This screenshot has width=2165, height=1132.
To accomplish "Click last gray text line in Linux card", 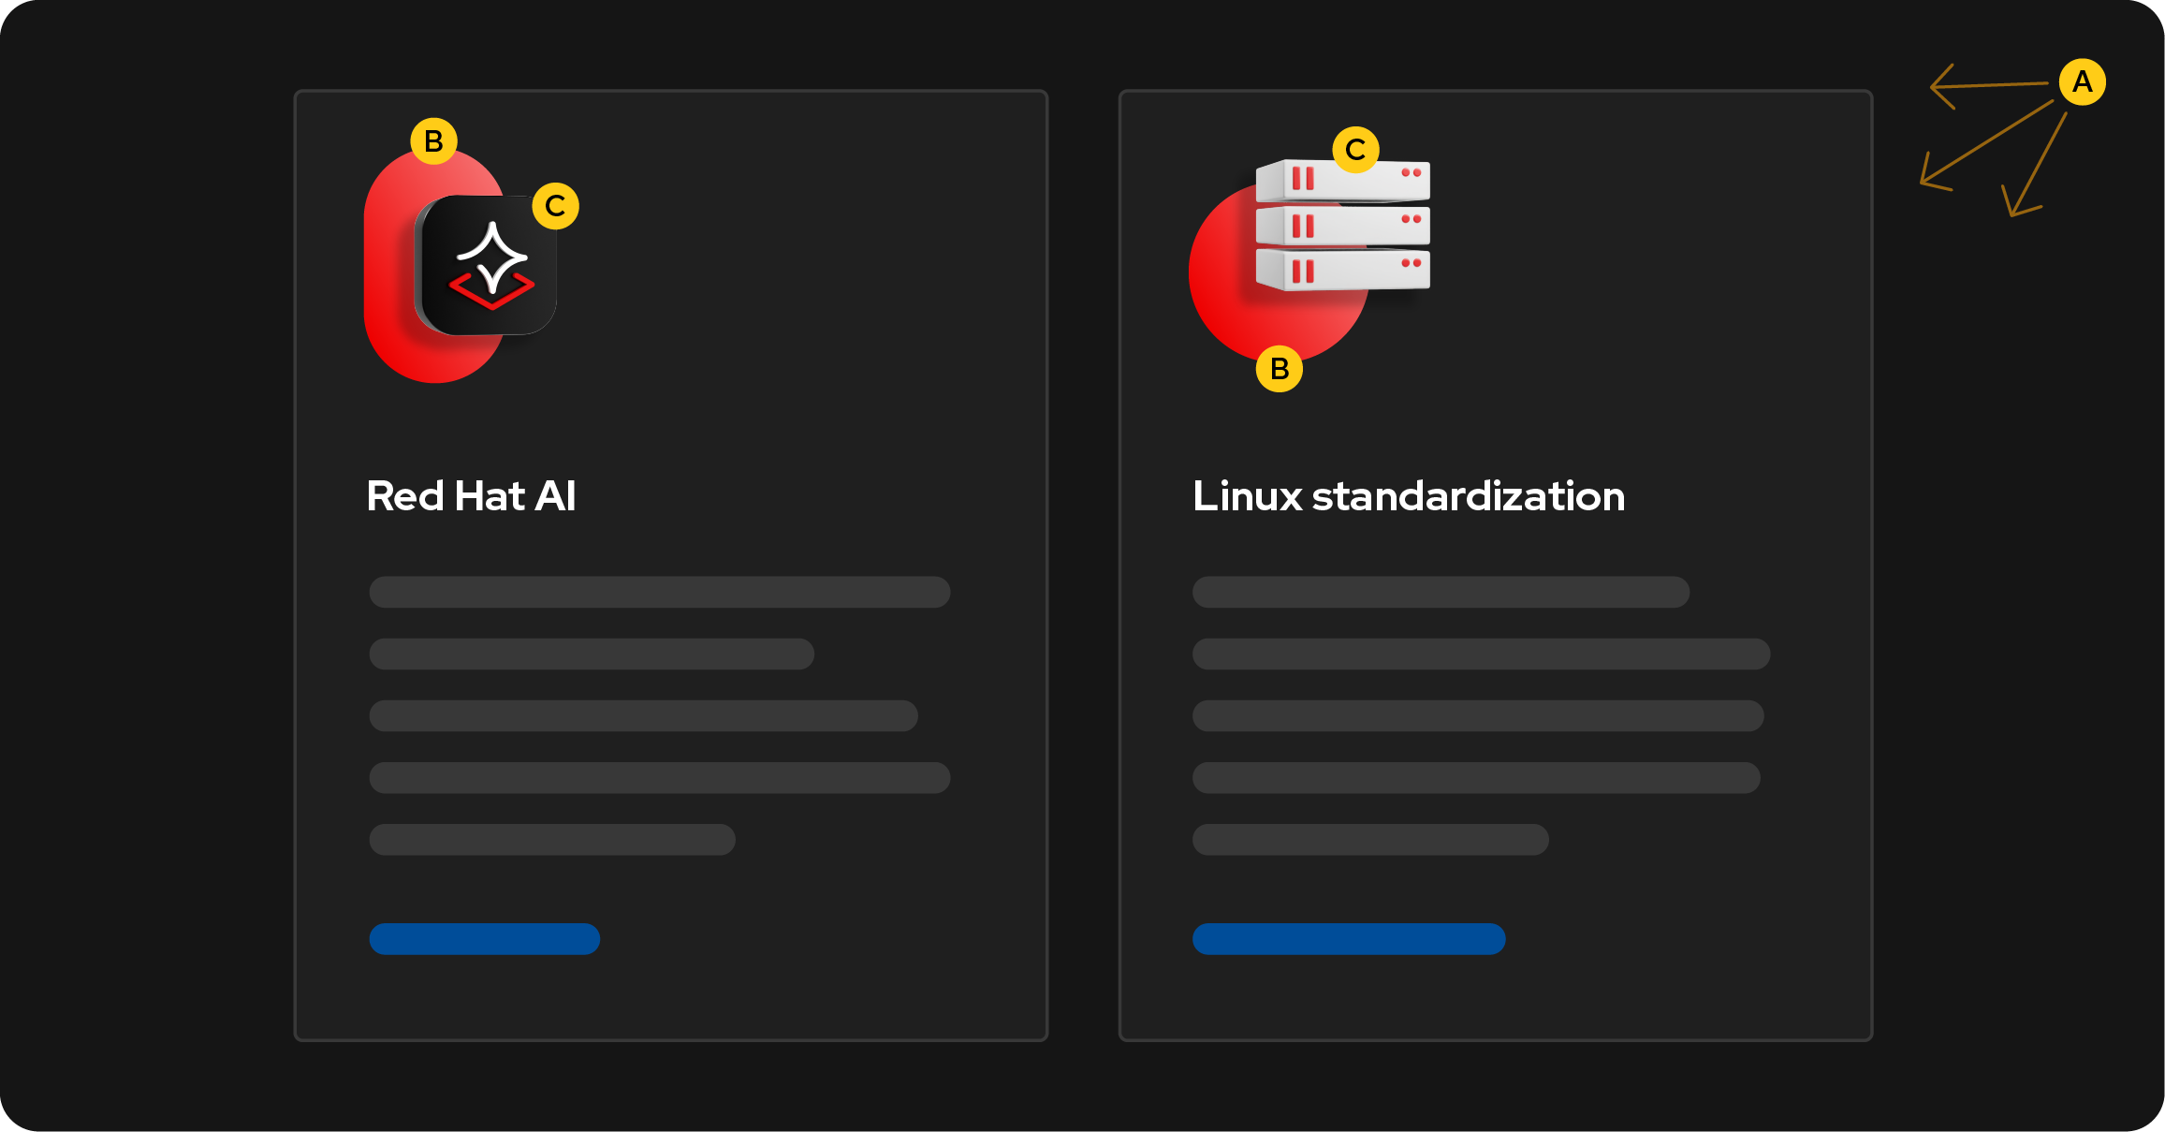I will click(1369, 840).
